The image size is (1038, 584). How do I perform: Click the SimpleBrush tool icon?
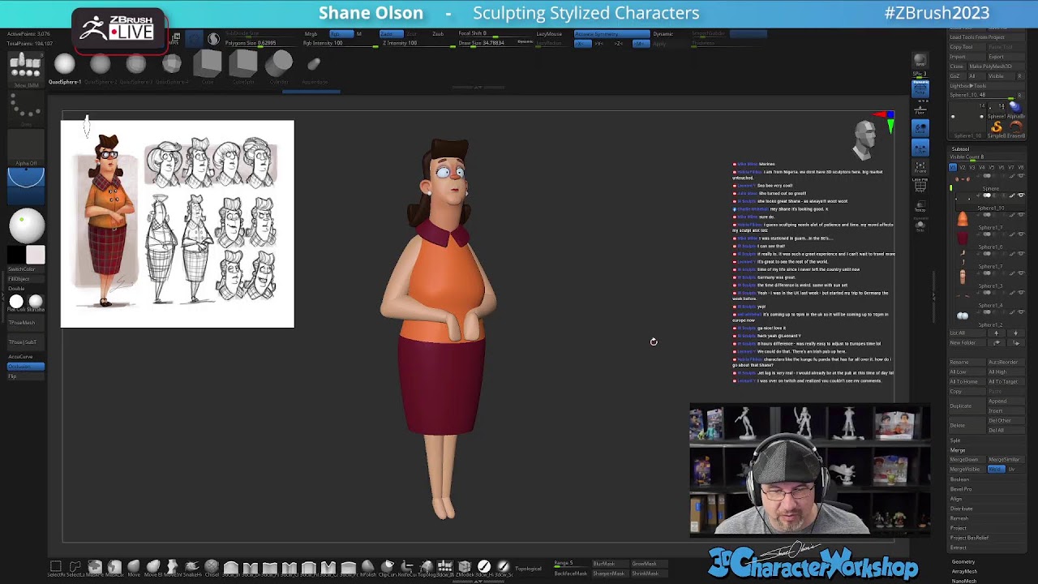(997, 127)
